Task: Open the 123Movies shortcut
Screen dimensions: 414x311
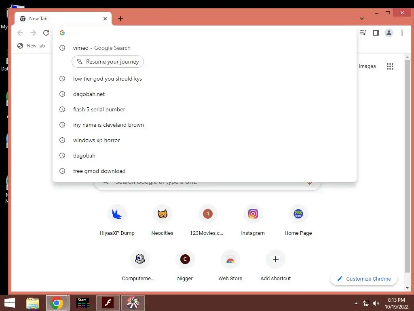Action: tap(207, 220)
